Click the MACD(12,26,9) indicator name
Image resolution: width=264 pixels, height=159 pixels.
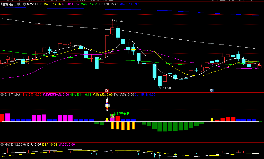[x=15, y=145]
